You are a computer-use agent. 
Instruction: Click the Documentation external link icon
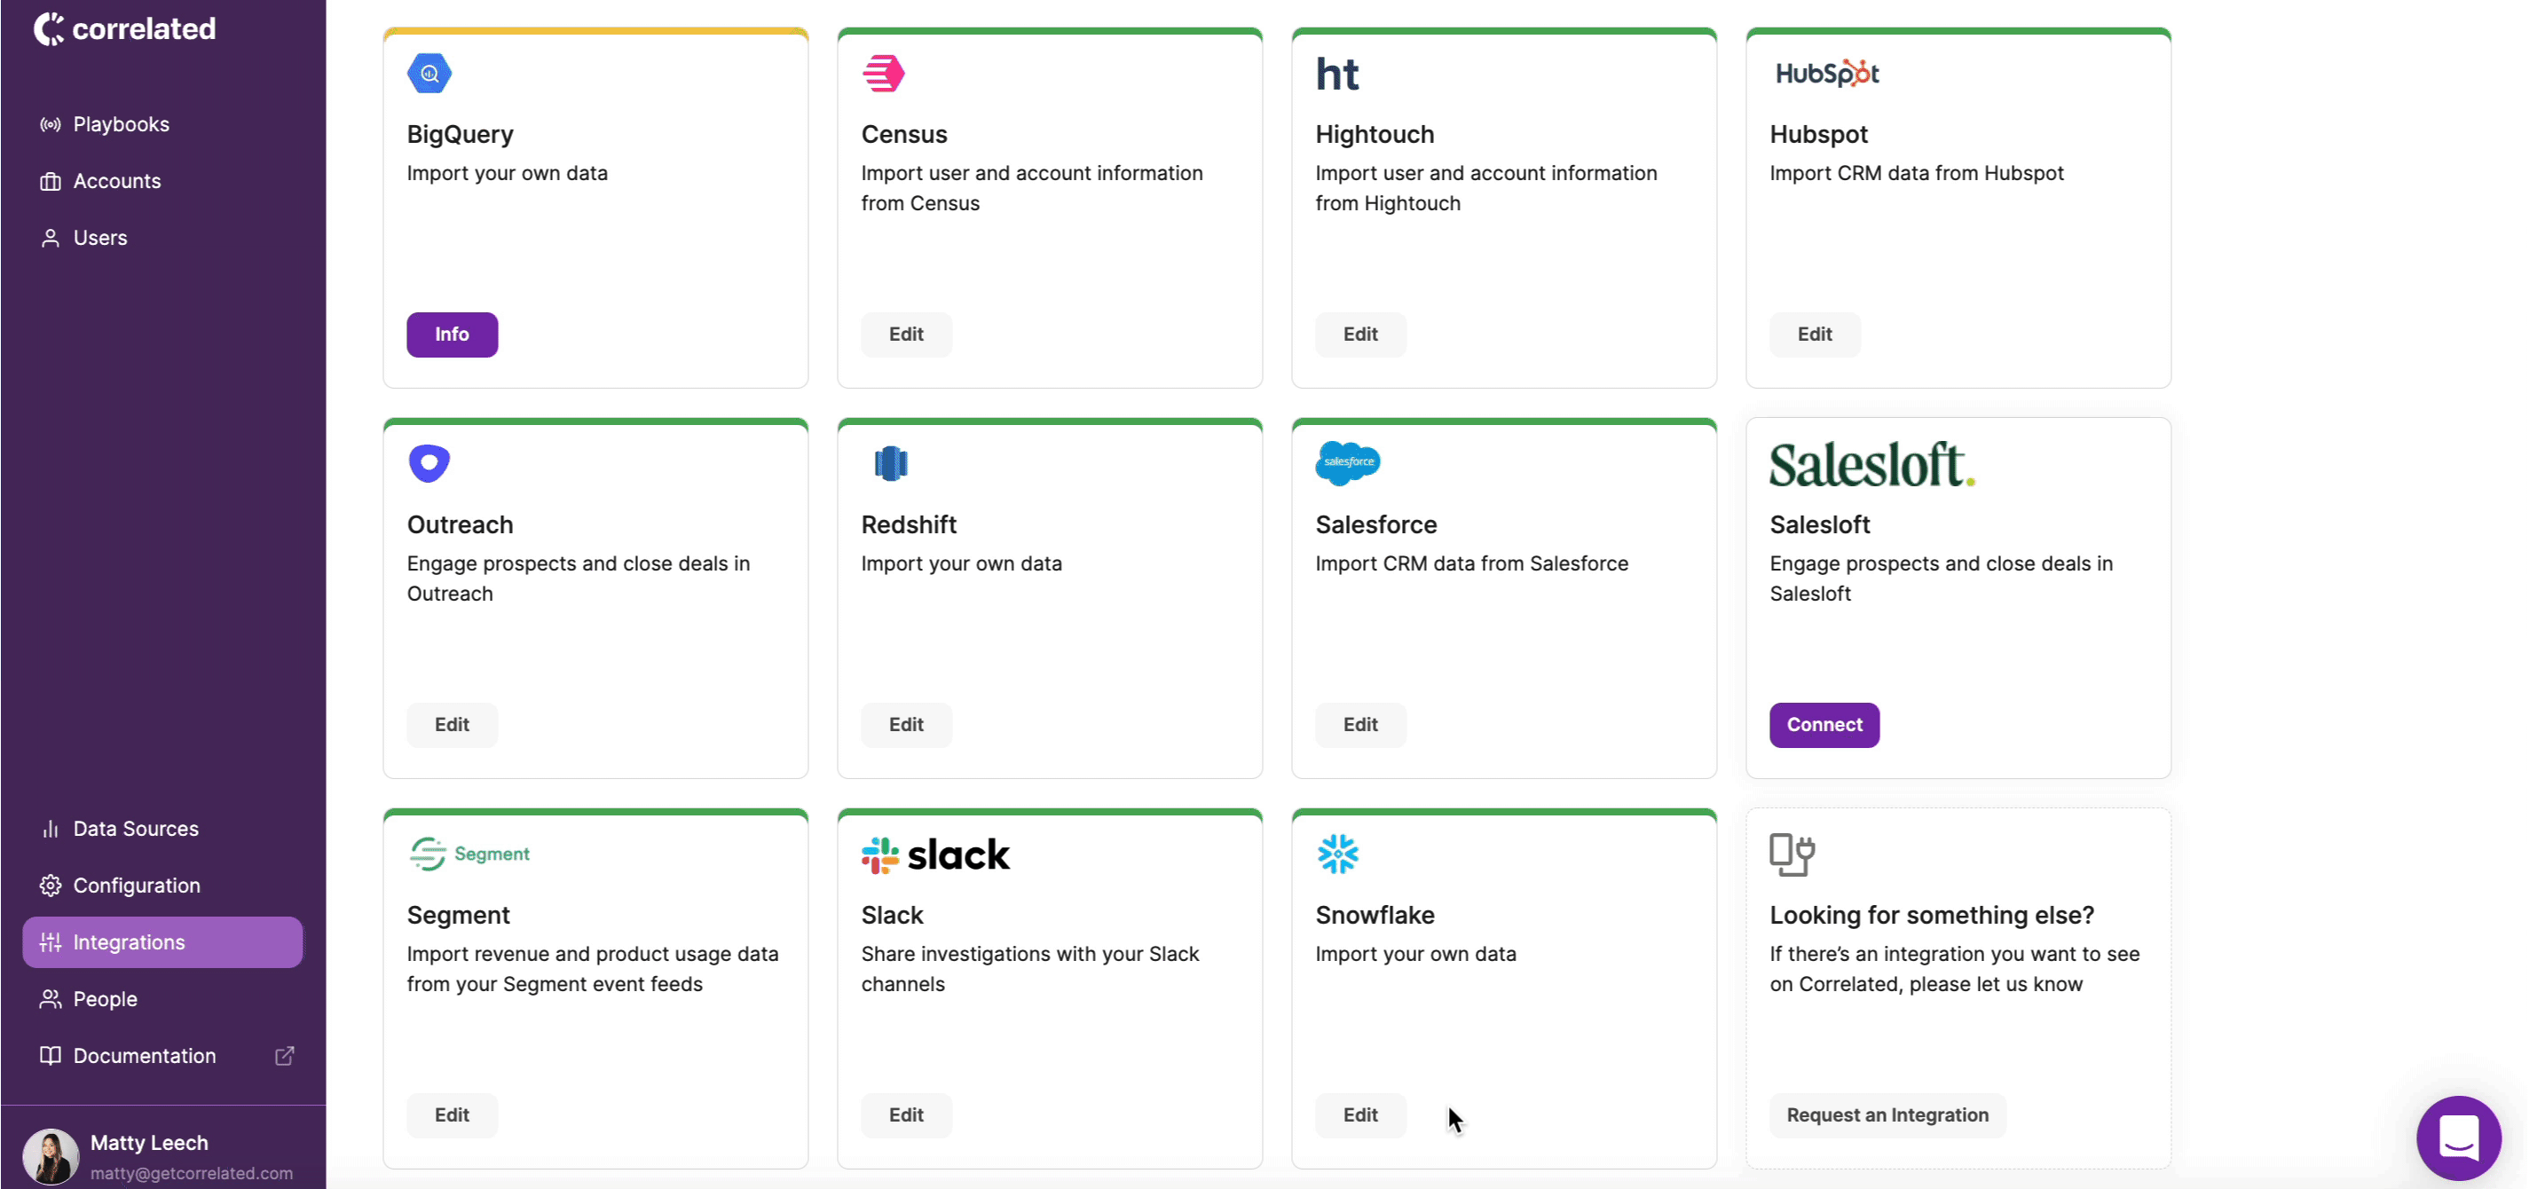tap(285, 1056)
